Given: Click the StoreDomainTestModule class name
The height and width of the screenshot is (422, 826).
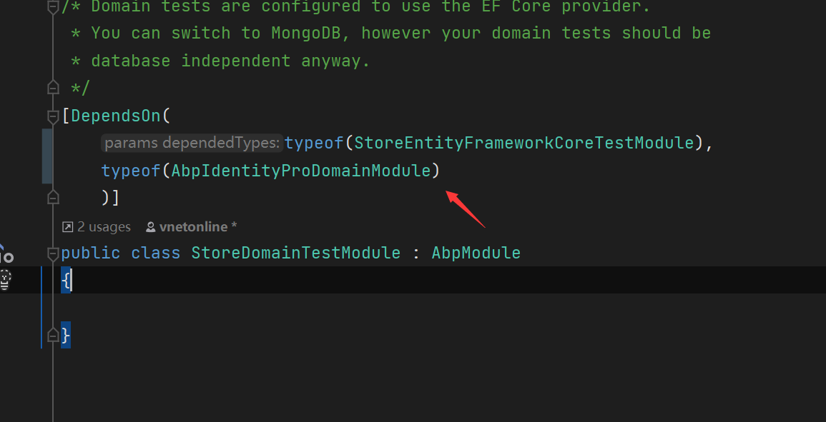Looking at the screenshot, I should click(x=295, y=253).
